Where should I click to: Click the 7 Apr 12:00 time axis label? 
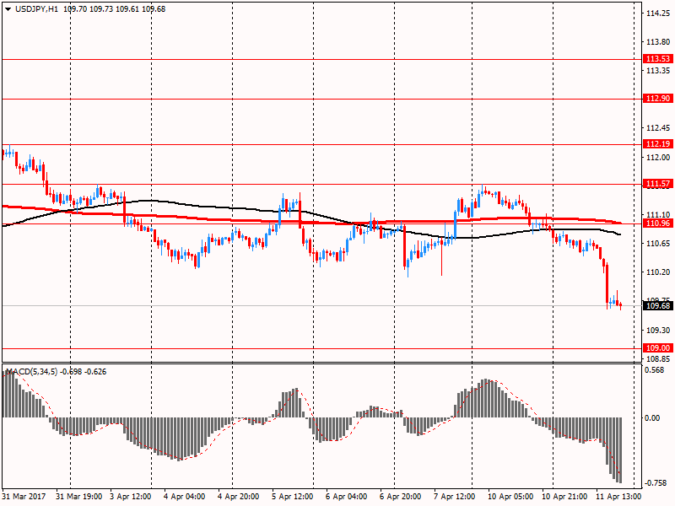[x=454, y=496]
